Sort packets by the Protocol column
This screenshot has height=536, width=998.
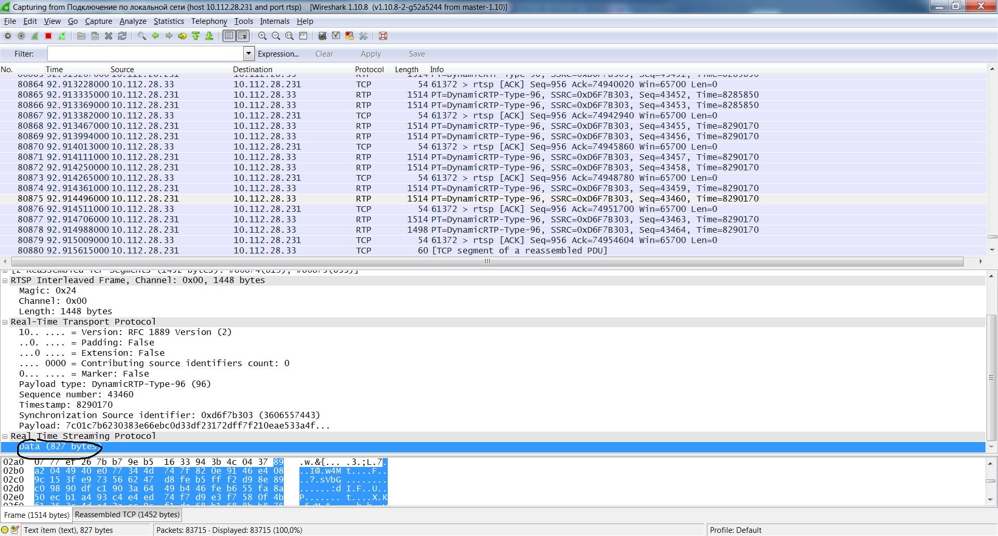pyautogui.click(x=369, y=69)
